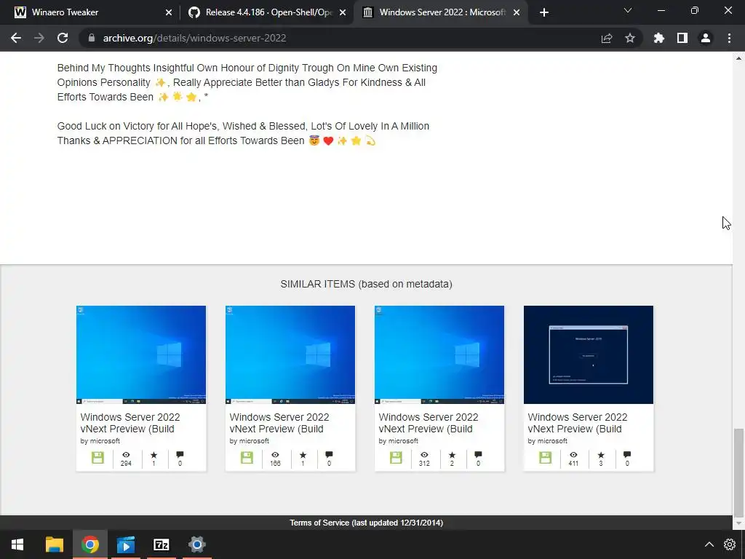The width and height of the screenshot is (745, 559).
Task: Open the media player taskbar app
Action: tap(126, 544)
